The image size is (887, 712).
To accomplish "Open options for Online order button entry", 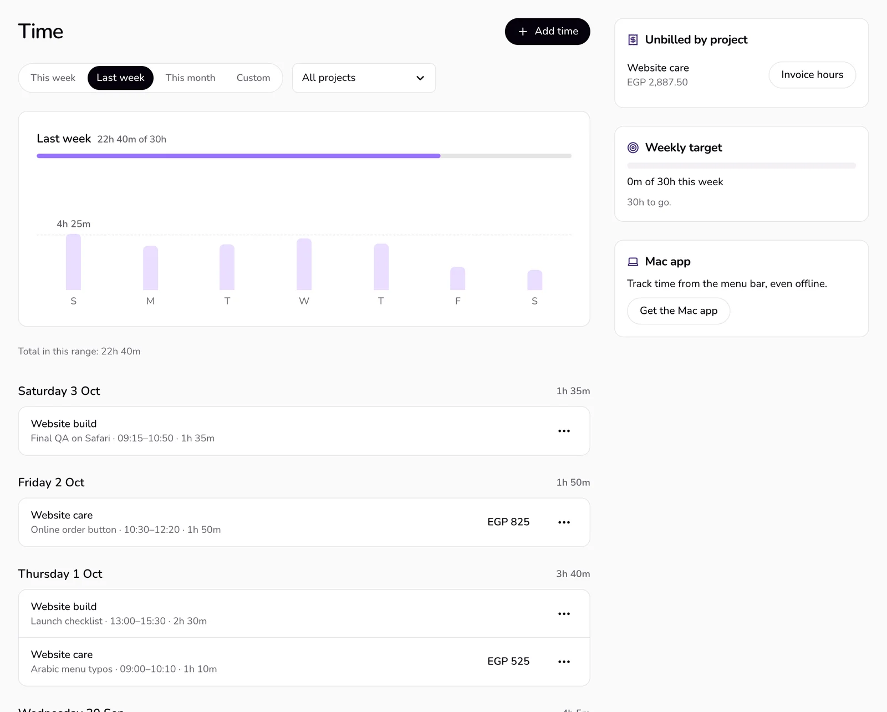I will pos(564,522).
